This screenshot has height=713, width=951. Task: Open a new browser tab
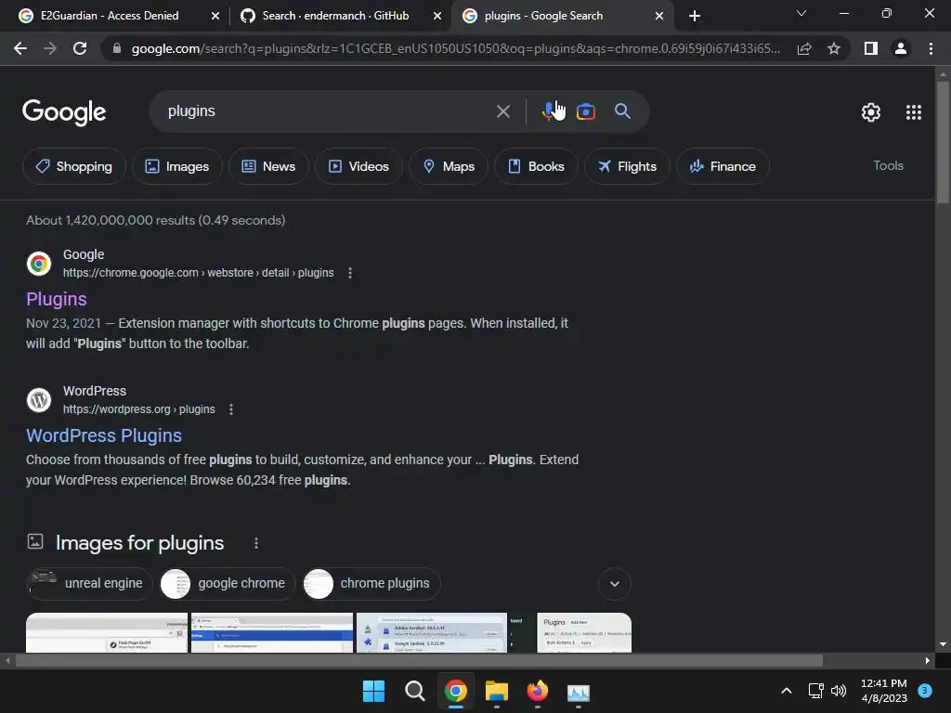695,16
